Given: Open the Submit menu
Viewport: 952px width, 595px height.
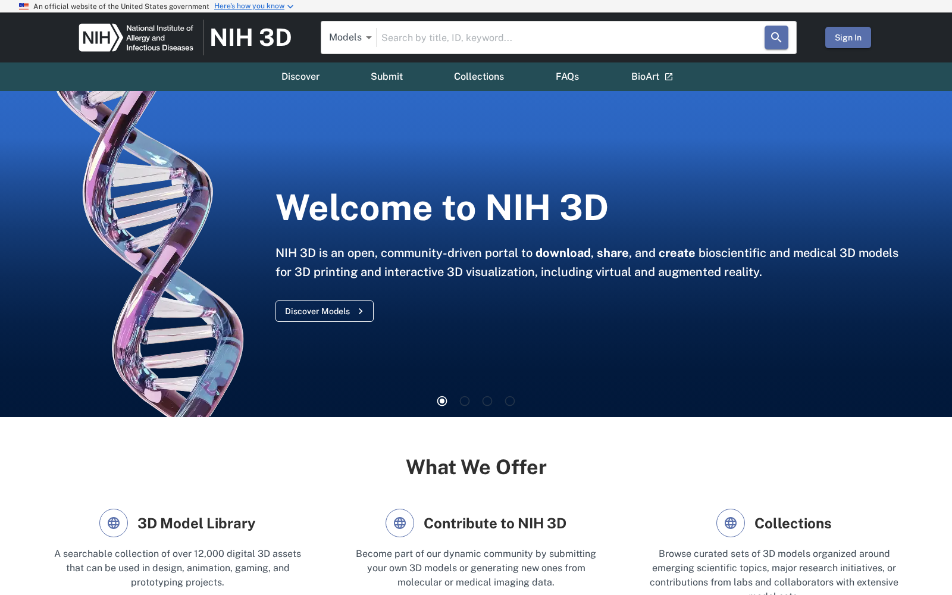Looking at the screenshot, I should pyautogui.click(x=387, y=77).
